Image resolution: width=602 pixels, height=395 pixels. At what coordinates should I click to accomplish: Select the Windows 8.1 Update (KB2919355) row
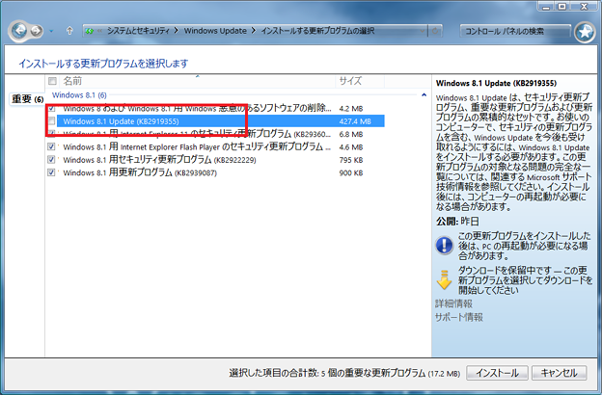pos(220,121)
